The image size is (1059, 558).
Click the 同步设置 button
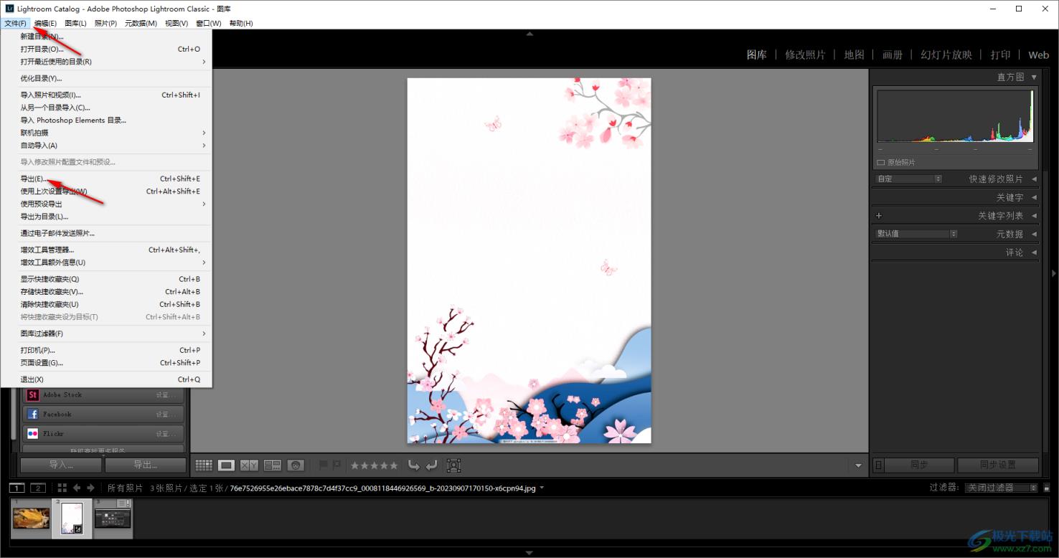(x=997, y=465)
